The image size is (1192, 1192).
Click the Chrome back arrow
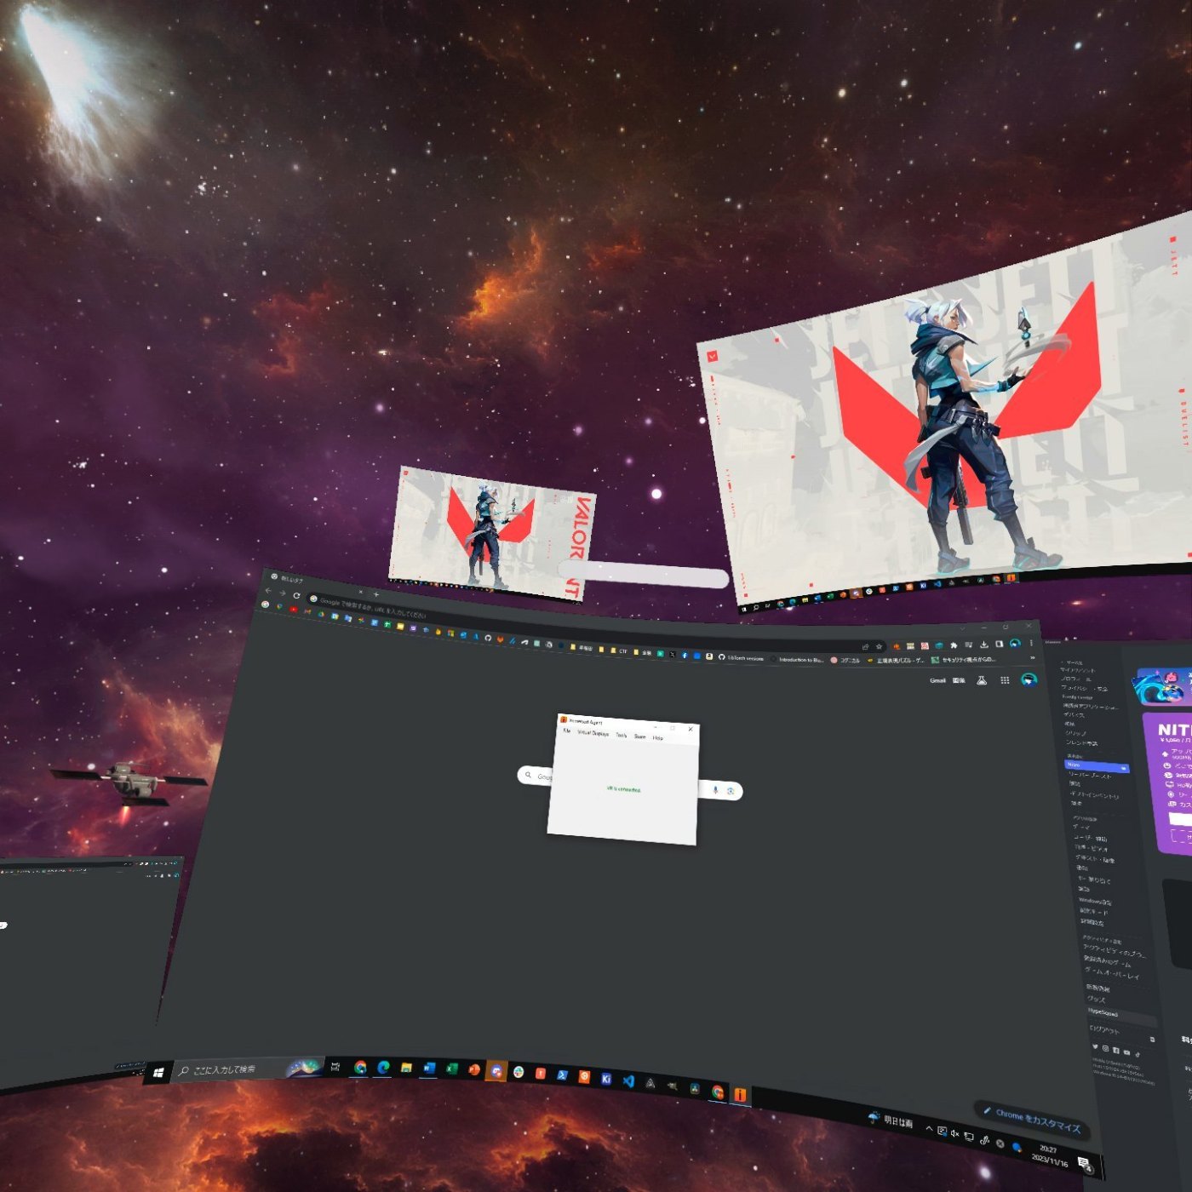(268, 590)
